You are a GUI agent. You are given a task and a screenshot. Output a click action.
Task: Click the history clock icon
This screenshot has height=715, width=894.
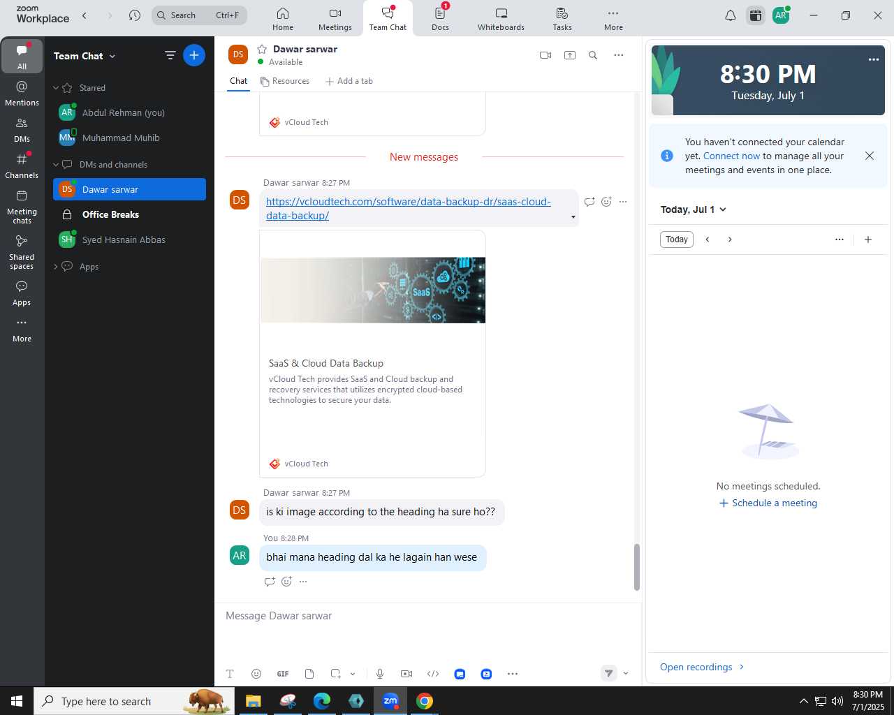pos(135,15)
